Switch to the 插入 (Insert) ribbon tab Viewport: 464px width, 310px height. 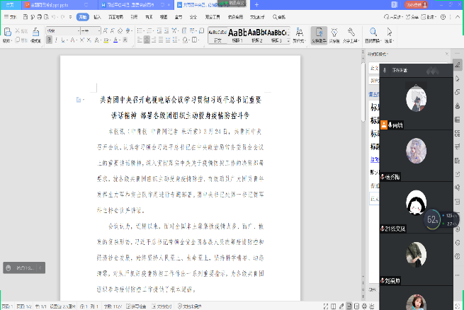98,15
